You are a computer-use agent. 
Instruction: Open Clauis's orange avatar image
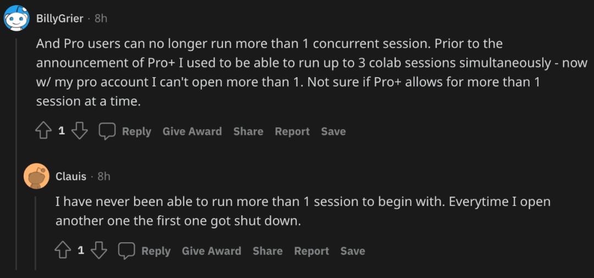[x=36, y=176]
